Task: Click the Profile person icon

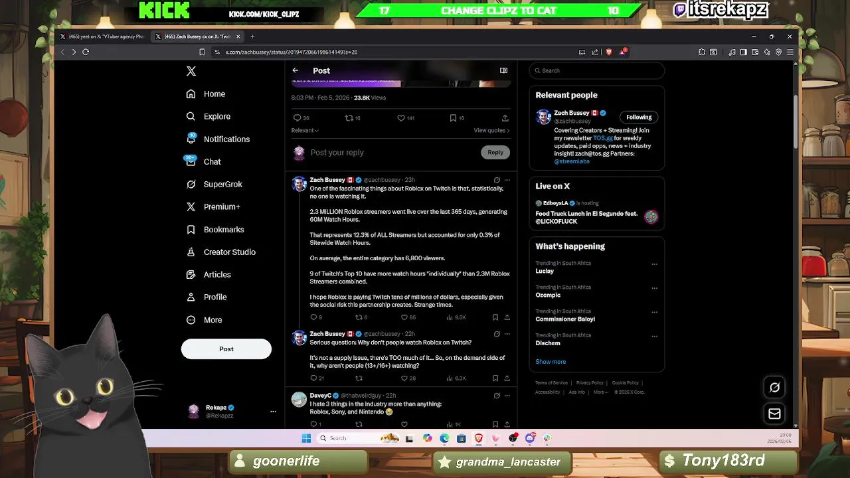Action: click(x=191, y=297)
